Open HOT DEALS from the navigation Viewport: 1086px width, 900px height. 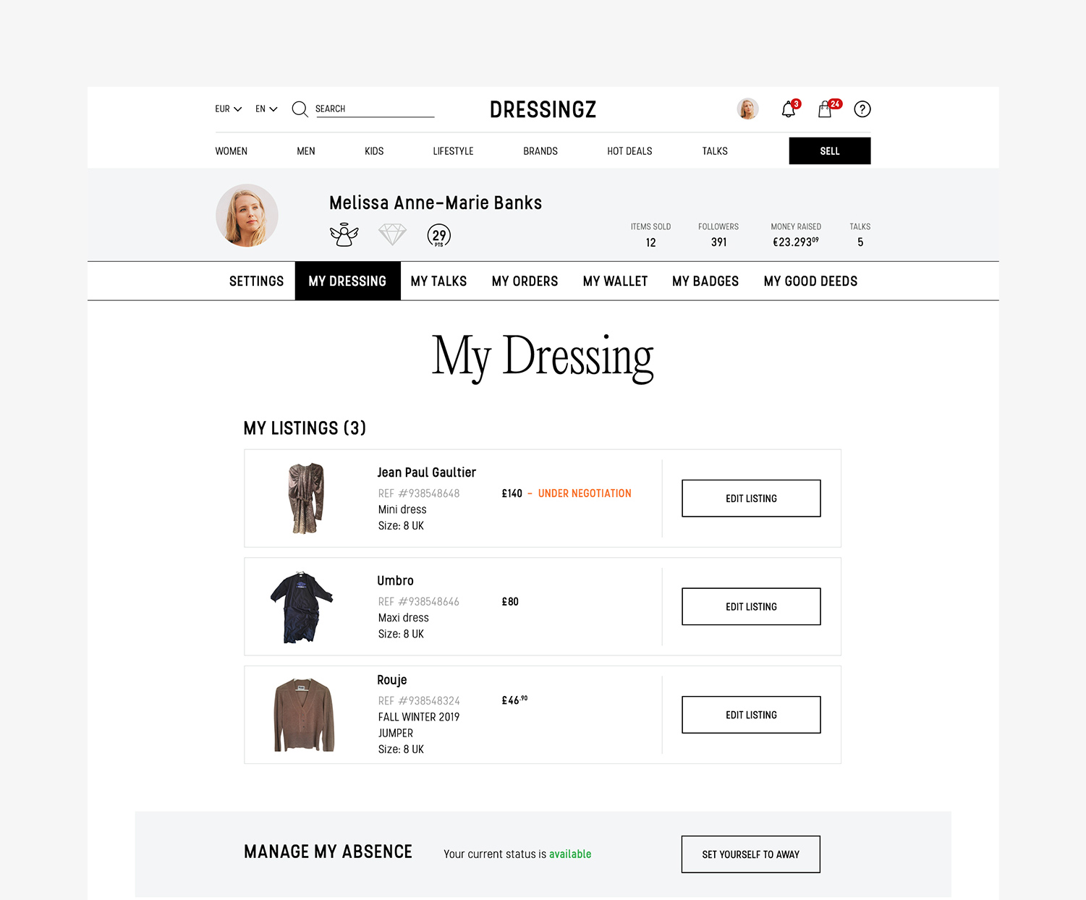(x=629, y=150)
